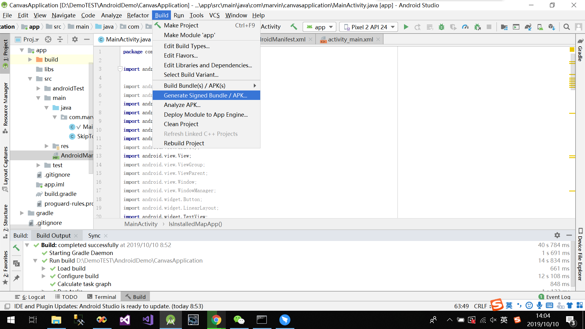Switch to the activity_main.xml tab
This screenshot has height=329, width=585.
pos(350,39)
